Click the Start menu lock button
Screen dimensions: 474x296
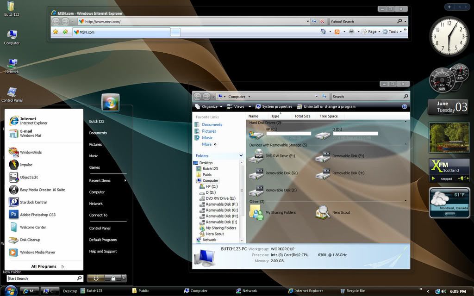pyautogui.click(x=113, y=278)
